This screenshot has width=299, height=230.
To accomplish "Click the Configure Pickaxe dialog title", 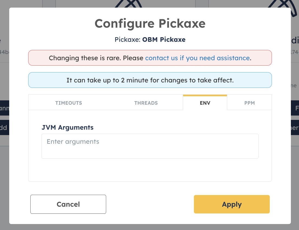I will [x=150, y=24].
